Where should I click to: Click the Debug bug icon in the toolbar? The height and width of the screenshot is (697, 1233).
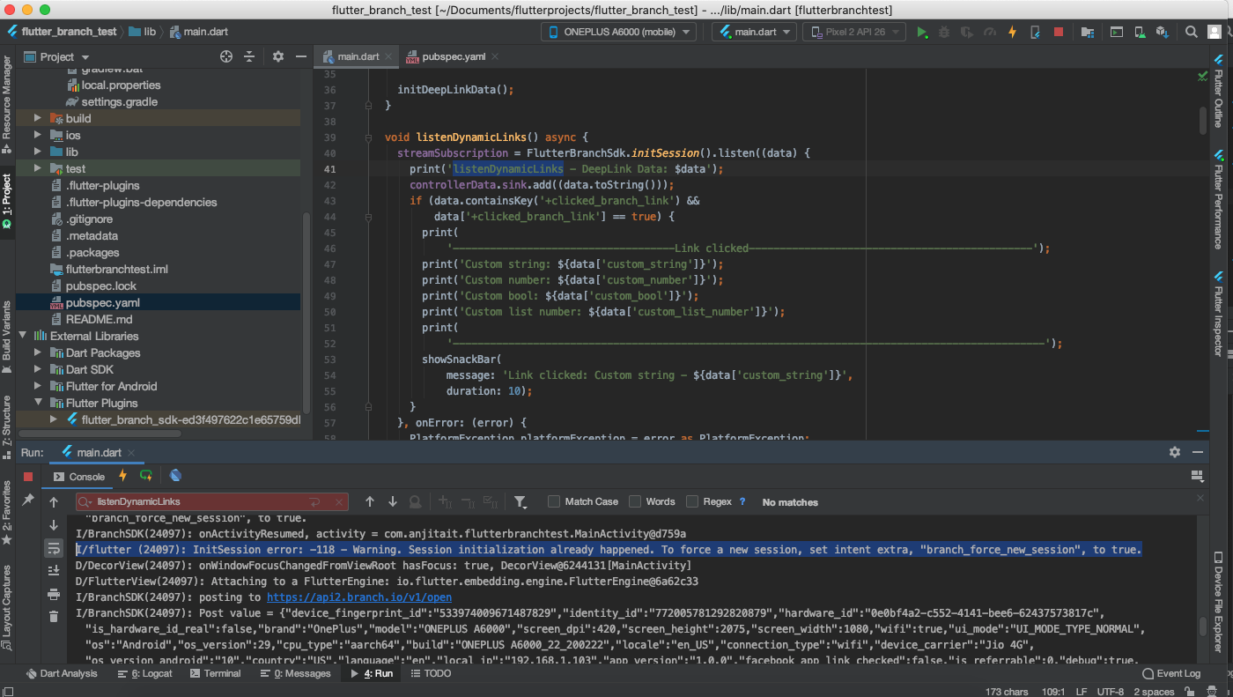[944, 32]
